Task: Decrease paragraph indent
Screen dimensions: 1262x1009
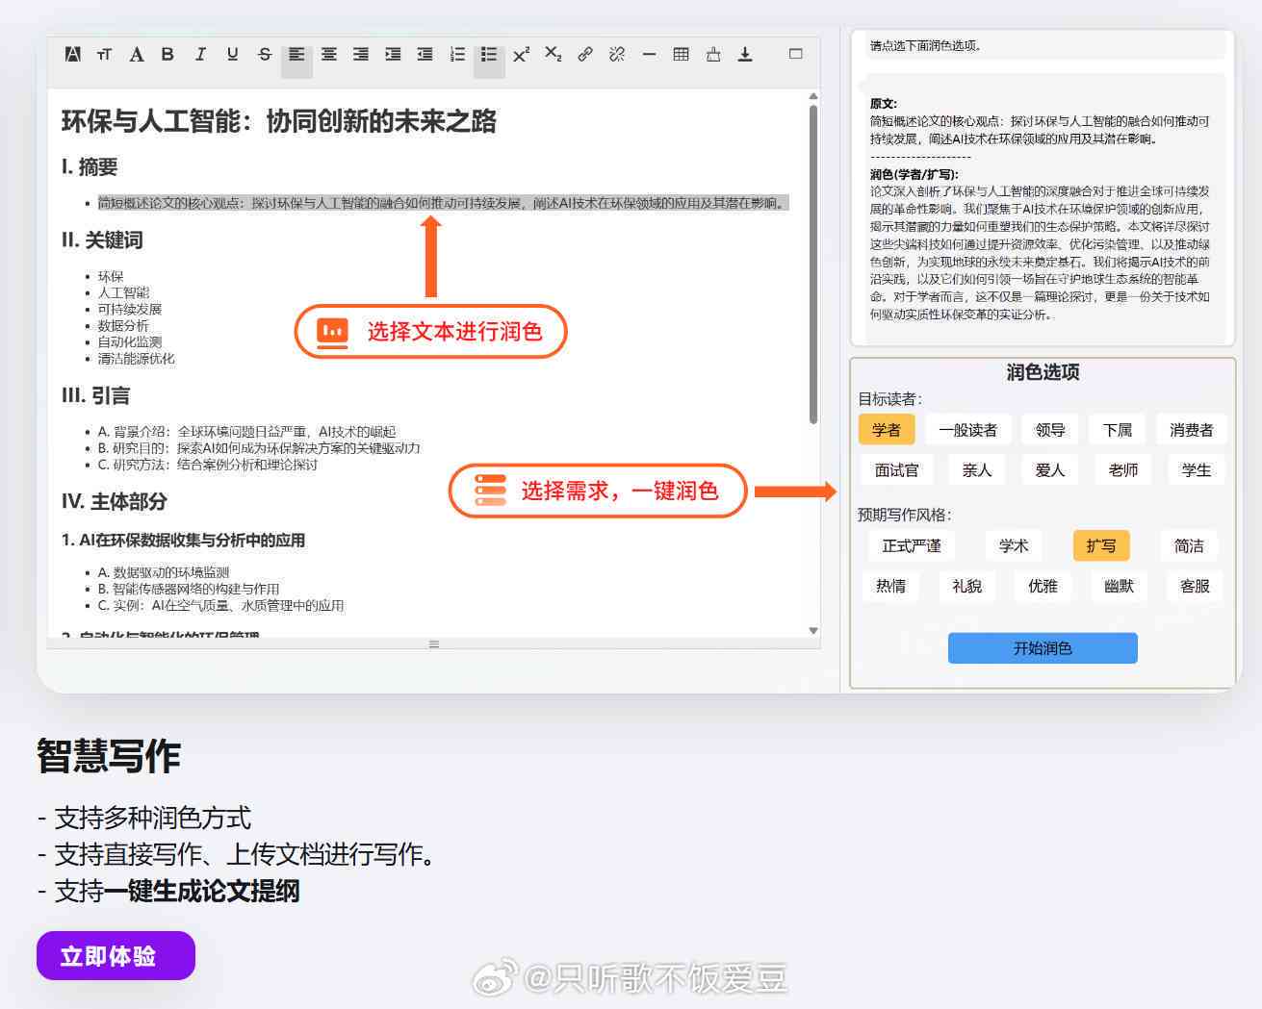Action: point(425,55)
